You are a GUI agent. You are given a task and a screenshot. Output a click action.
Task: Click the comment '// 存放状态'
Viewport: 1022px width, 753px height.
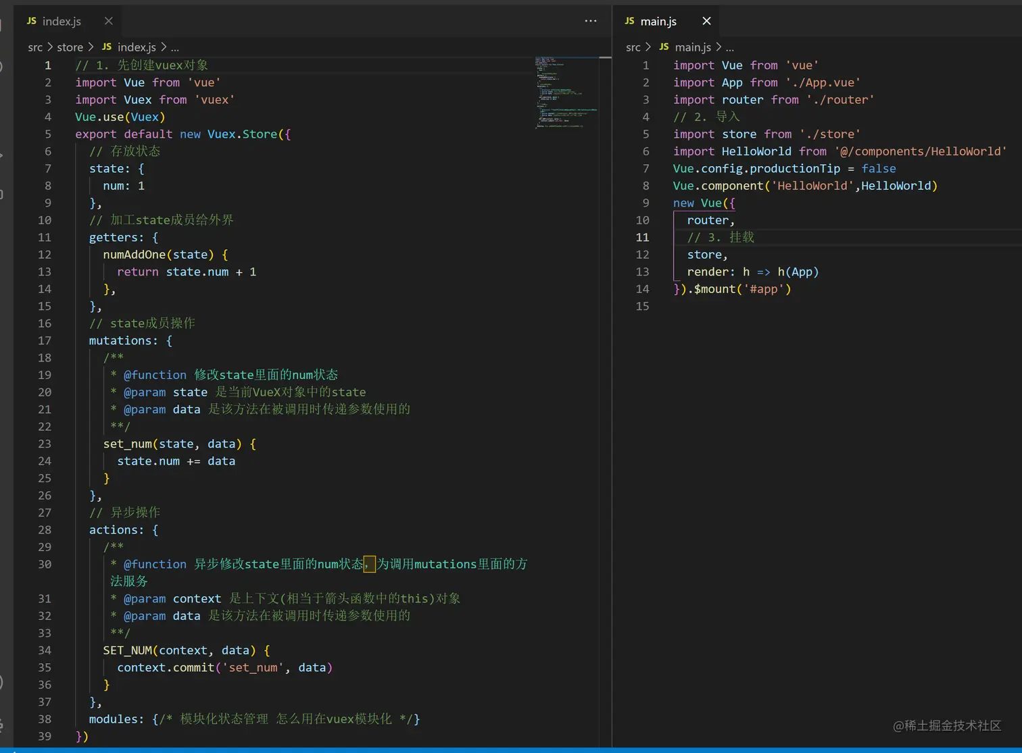coord(125,151)
